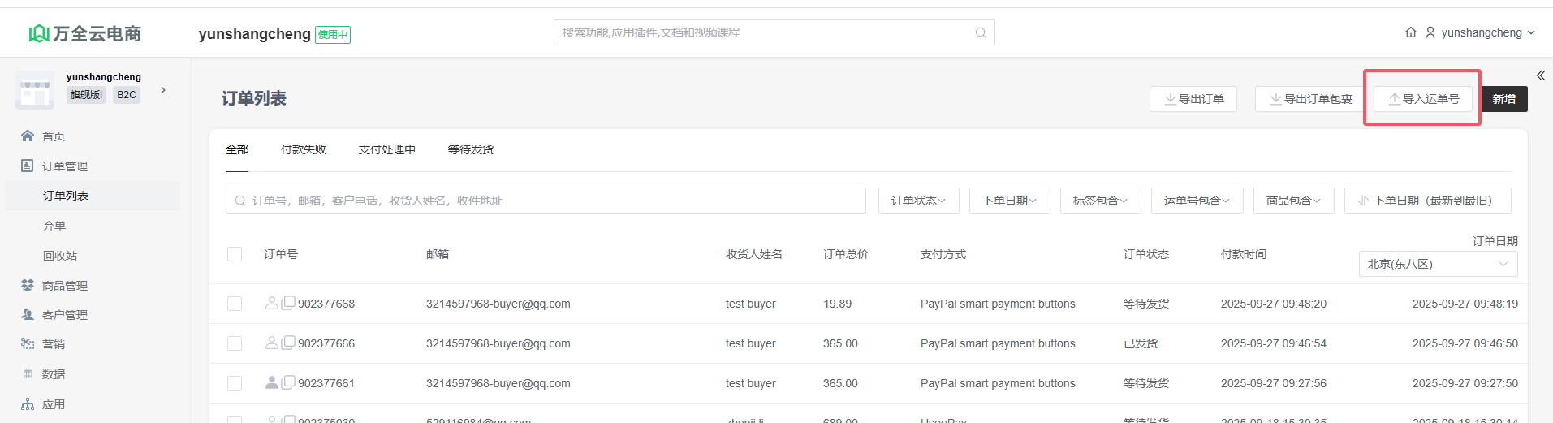Toggle the select-all orders checkbox
This screenshot has width=1553, height=423.
coord(235,254)
